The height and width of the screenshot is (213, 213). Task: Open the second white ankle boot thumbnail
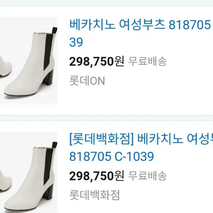coord(29,172)
